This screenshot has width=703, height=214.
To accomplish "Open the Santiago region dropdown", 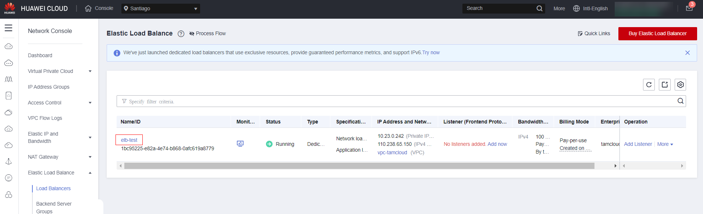I will pos(161,8).
